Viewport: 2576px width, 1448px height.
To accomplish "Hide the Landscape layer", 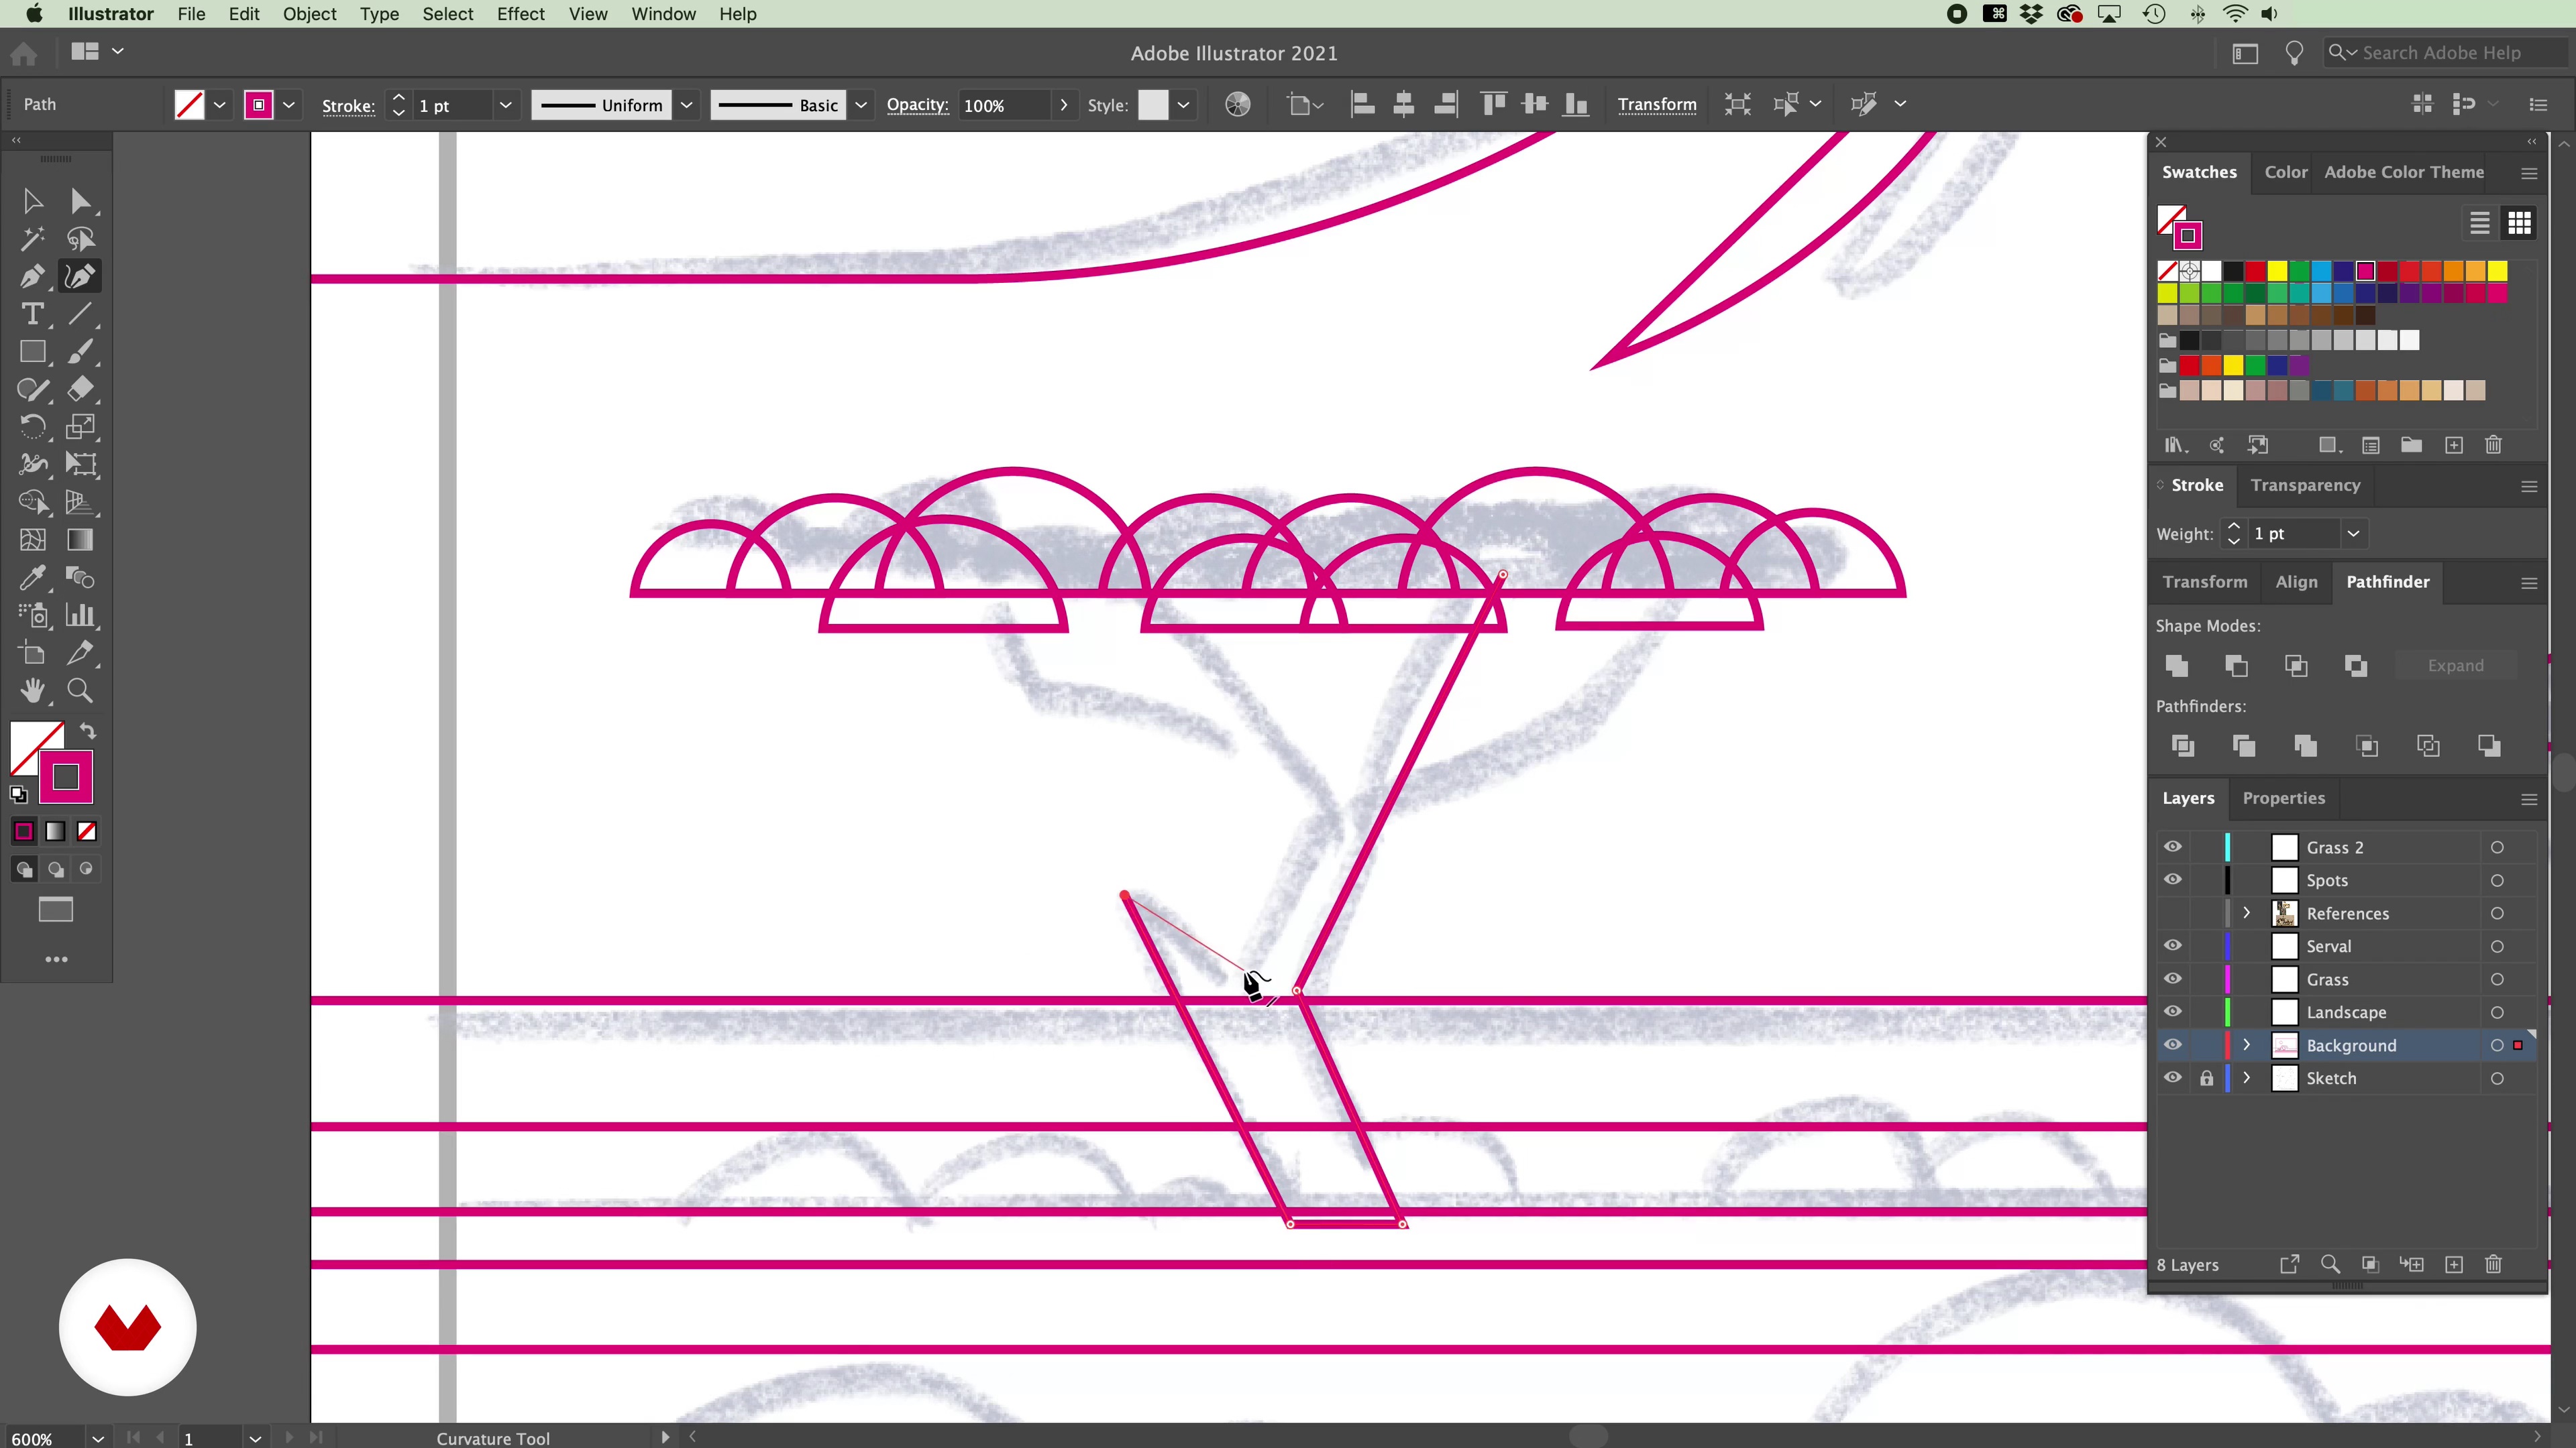I will [2173, 1012].
